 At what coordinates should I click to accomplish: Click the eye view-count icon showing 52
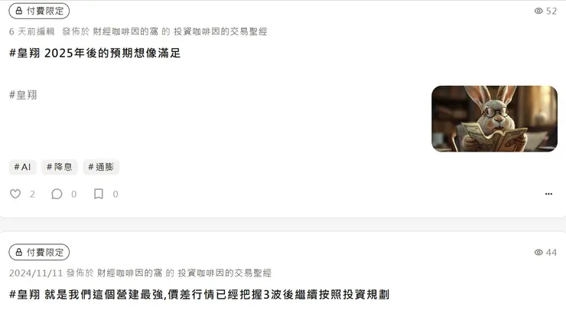click(538, 11)
